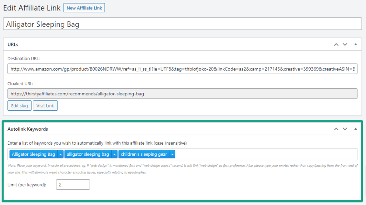Edit the Alligator Sleeping Bag title field
The image size is (366, 205).
point(182,24)
